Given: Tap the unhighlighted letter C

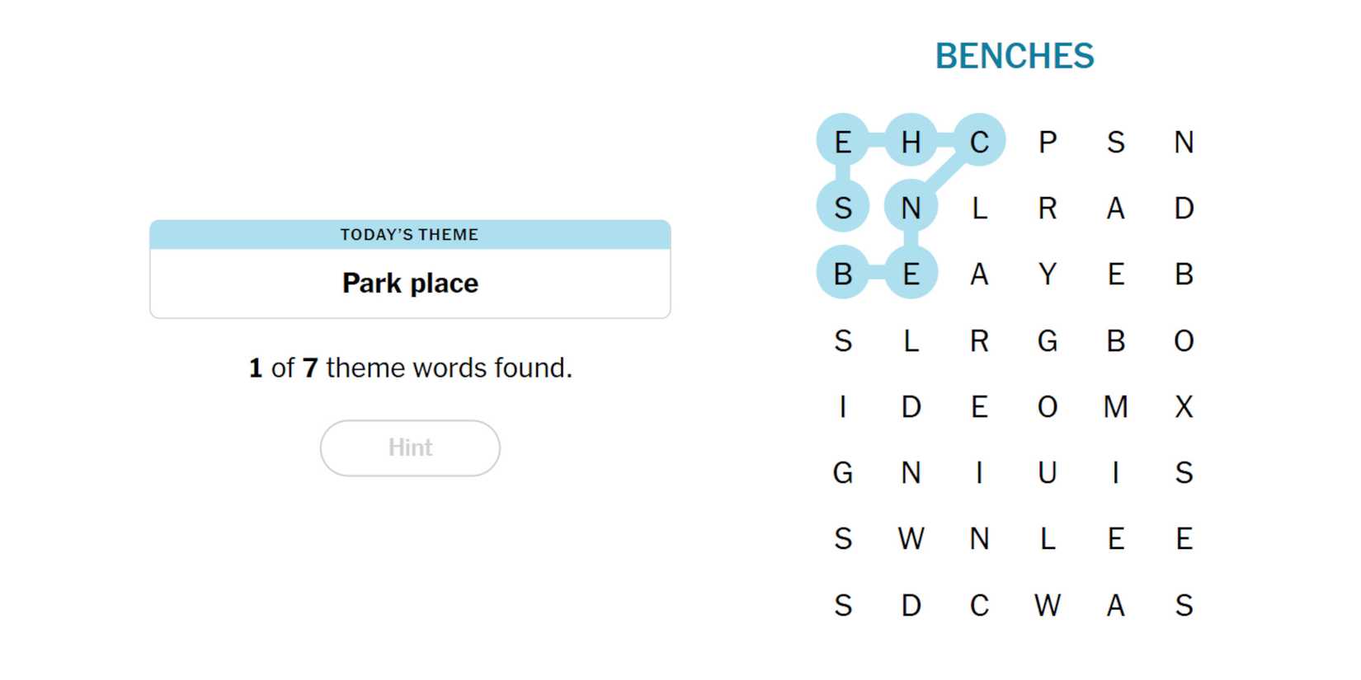Looking at the screenshot, I should pos(979,605).
